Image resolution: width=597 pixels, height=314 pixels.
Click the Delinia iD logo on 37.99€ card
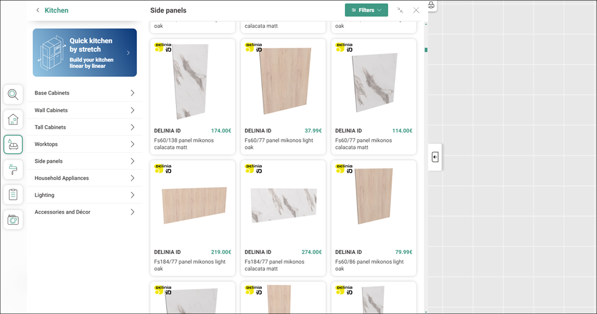tap(253, 47)
